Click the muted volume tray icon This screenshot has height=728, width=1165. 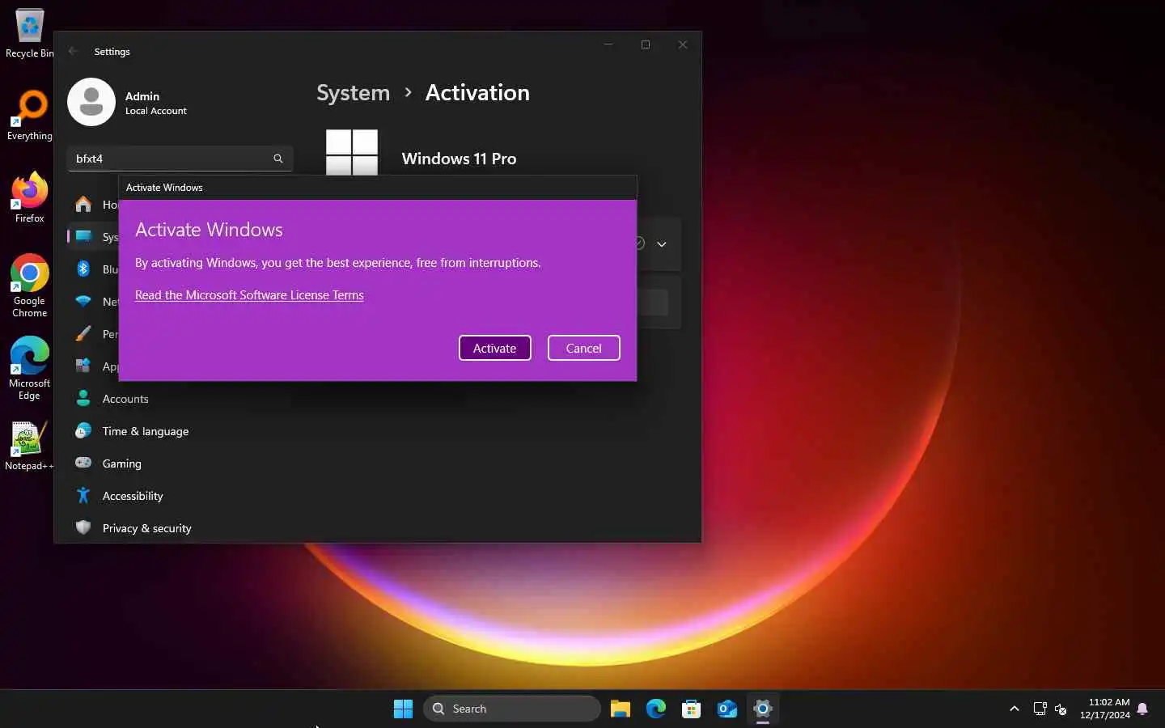coord(1061,709)
